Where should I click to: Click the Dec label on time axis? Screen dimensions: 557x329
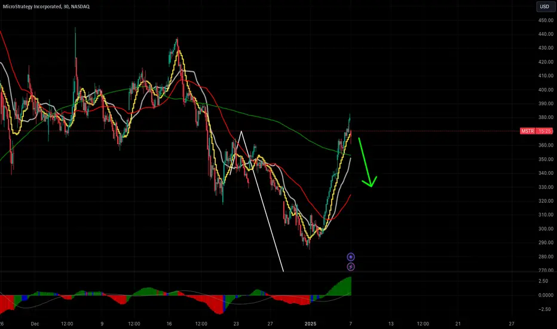(35, 324)
